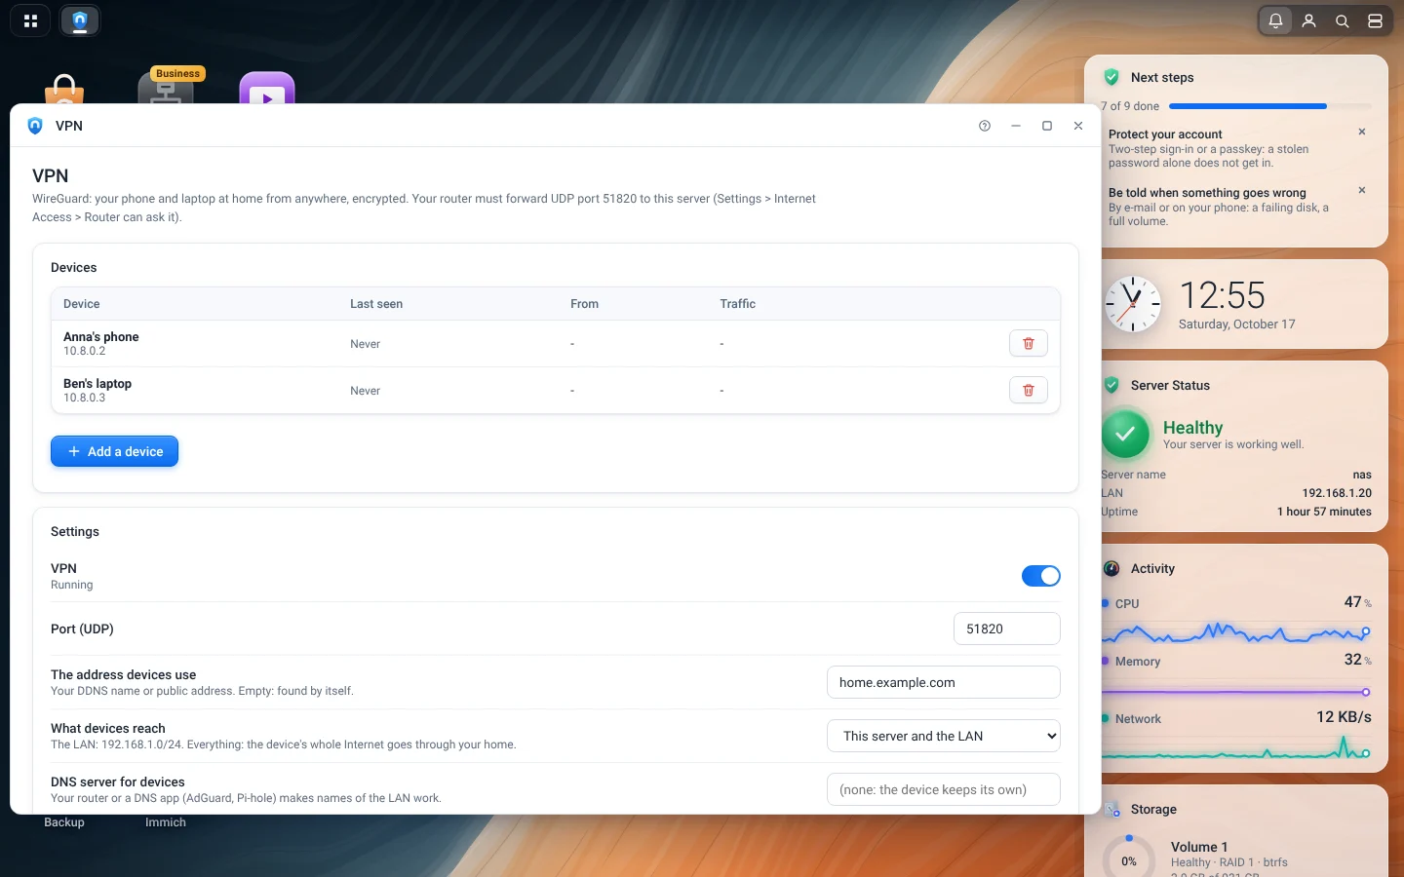Click the address devices use field

[x=944, y=682]
